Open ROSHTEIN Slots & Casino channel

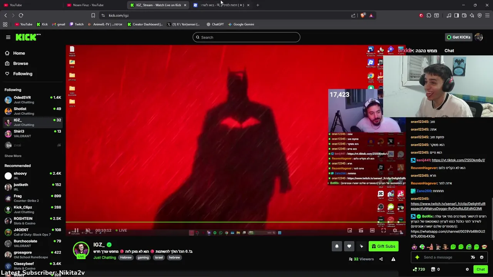coord(33,220)
